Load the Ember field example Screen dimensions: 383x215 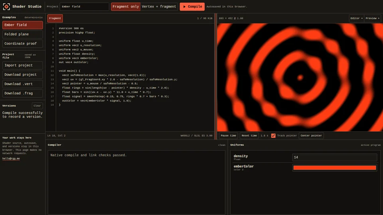click(x=22, y=25)
